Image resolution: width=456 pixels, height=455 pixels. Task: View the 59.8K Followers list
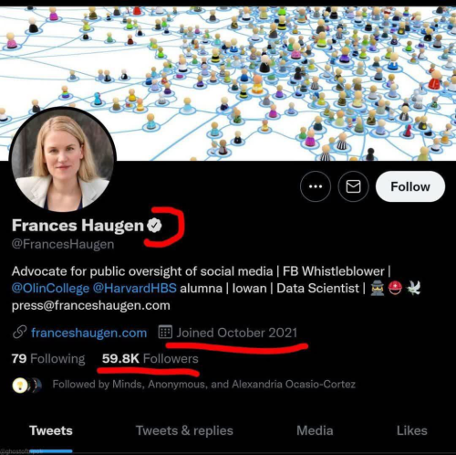click(x=150, y=358)
